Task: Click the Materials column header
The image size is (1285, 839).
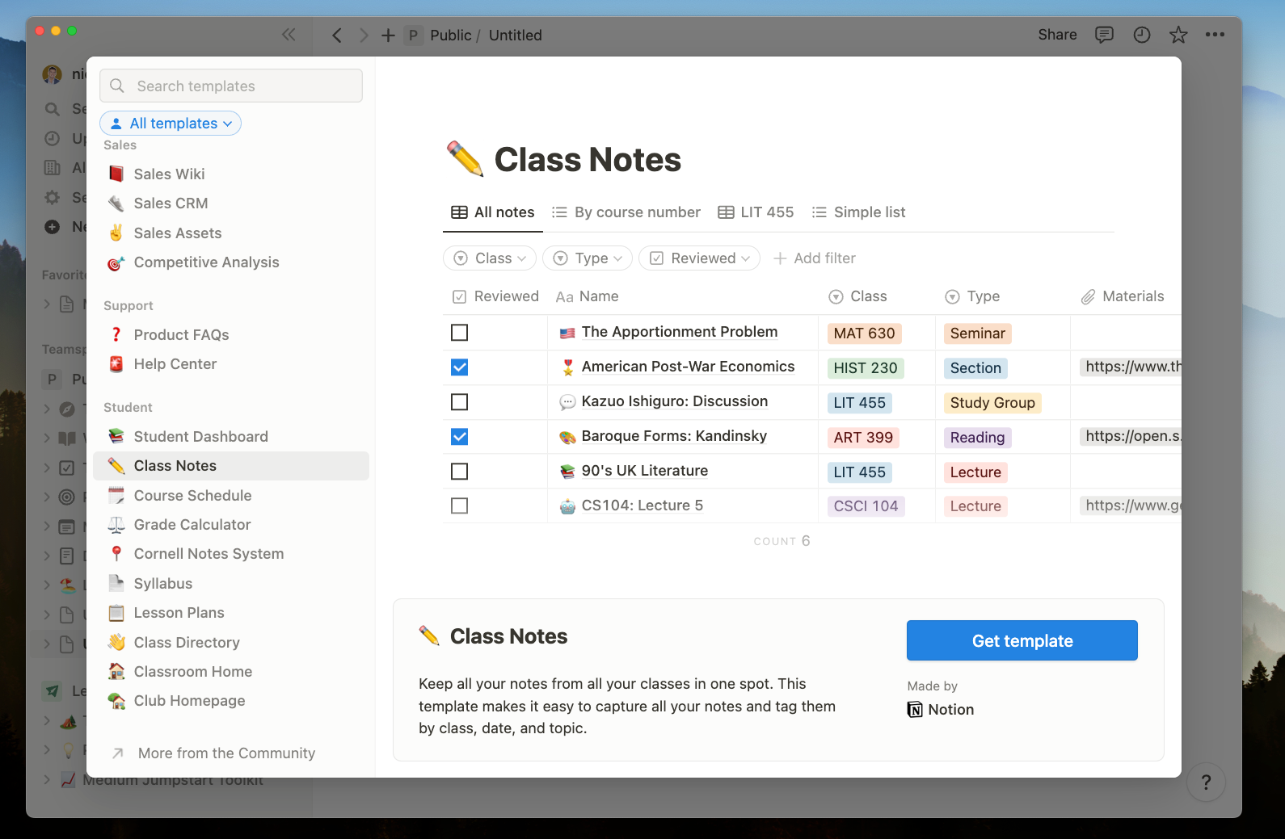Action: tap(1123, 296)
